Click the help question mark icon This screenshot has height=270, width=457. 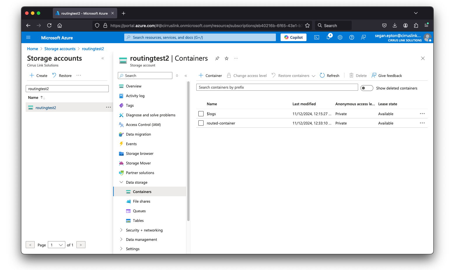(352, 37)
